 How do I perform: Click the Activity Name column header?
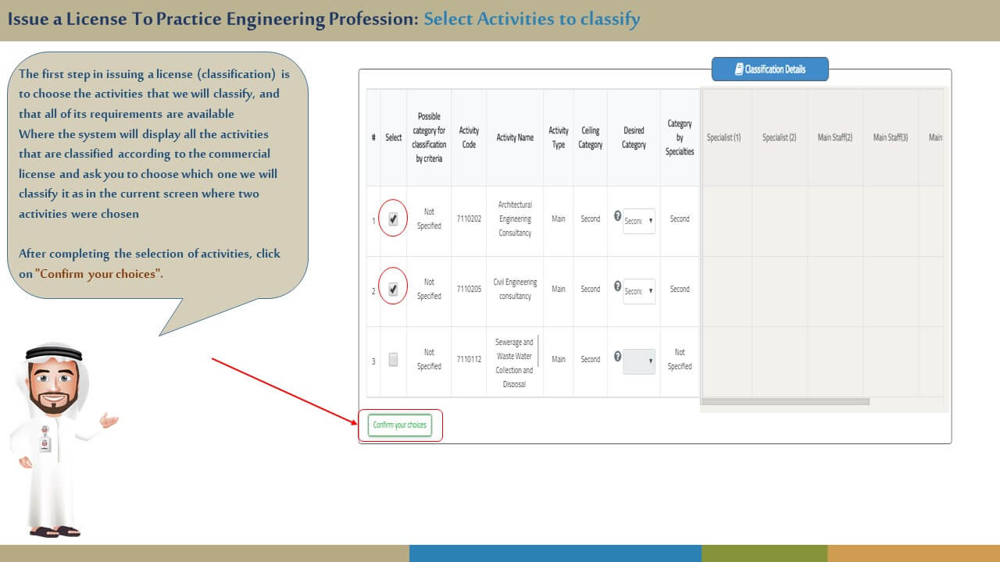click(x=515, y=137)
